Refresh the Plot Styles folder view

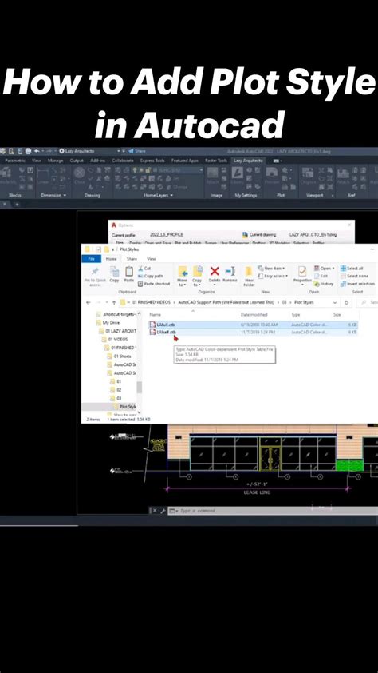346,302
